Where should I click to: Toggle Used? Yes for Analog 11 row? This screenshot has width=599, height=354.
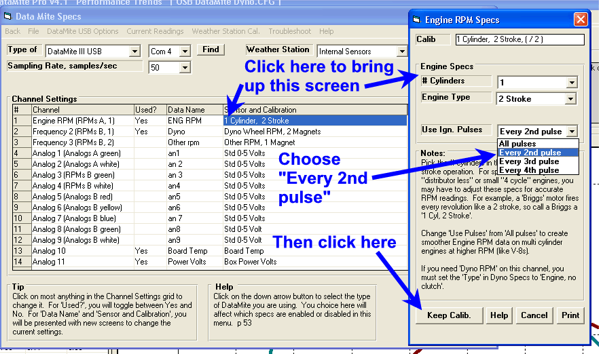150,262
